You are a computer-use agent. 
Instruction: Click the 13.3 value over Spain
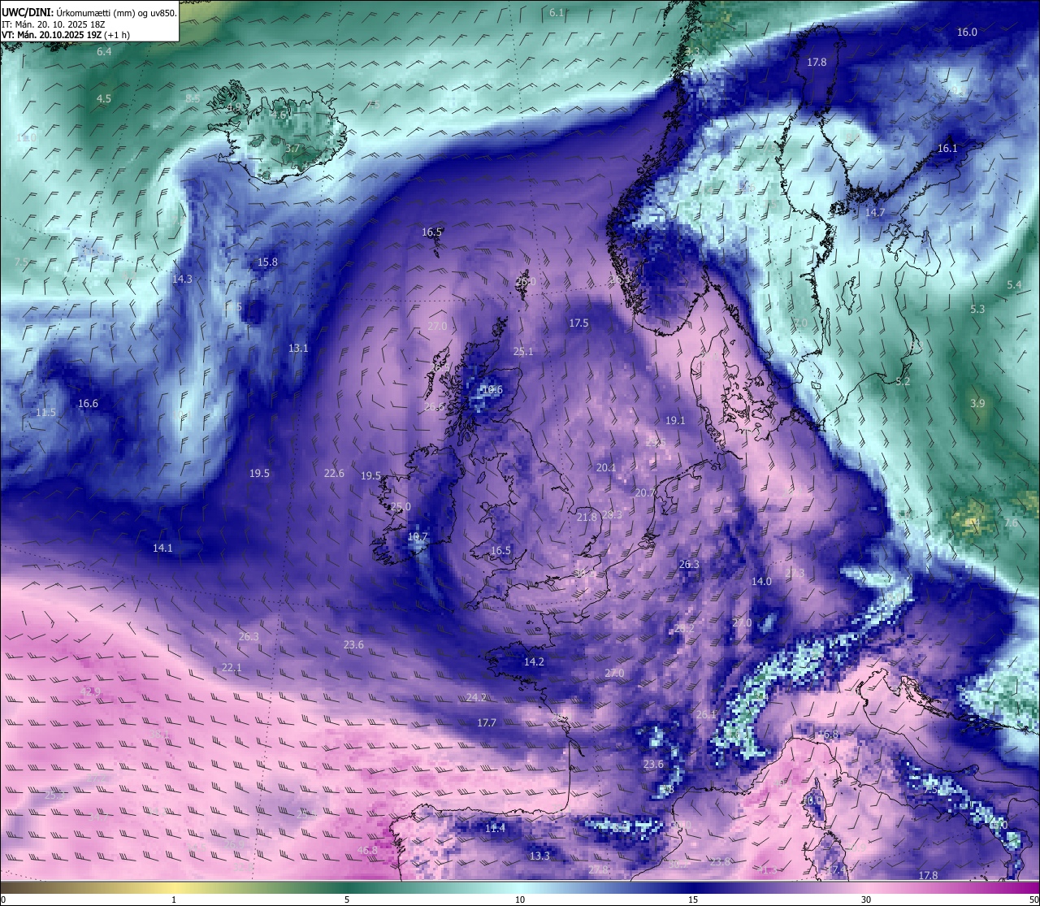(x=539, y=856)
